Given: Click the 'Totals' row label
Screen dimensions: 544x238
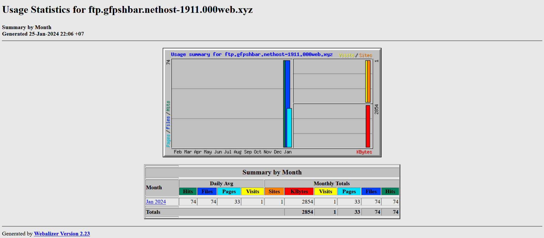Looking at the screenshot, I should [153, 212].
